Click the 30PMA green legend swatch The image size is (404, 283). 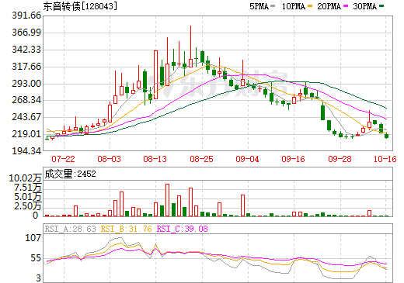coord(381,5)
